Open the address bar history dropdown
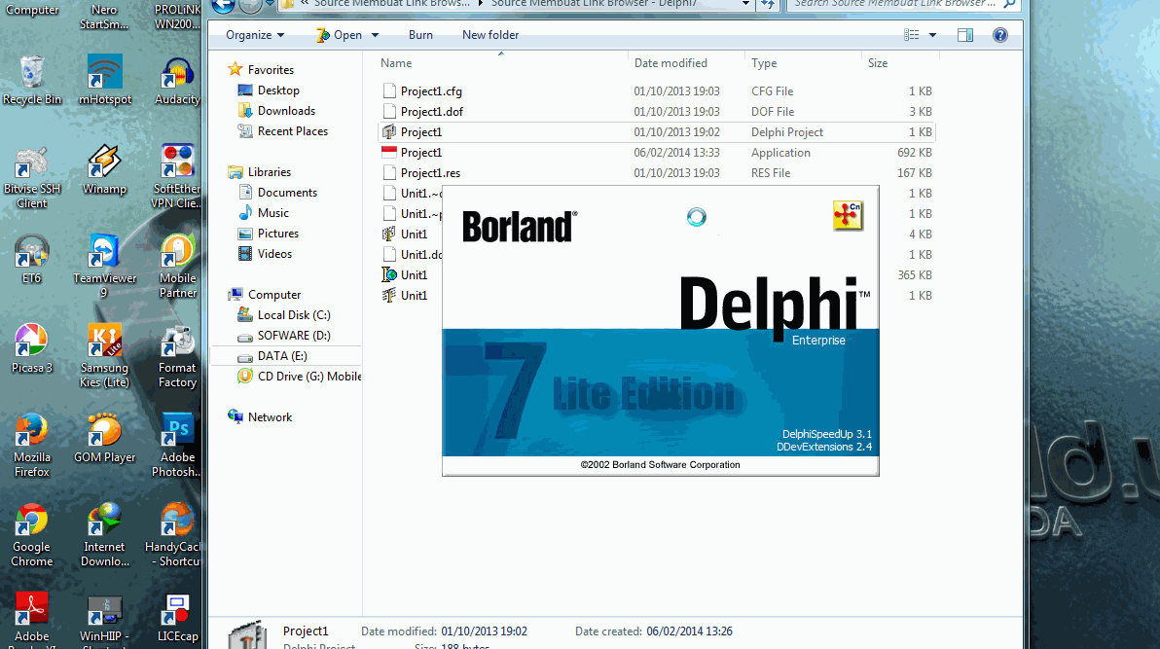The image size is (1160, 649). (x=745, y=5)
